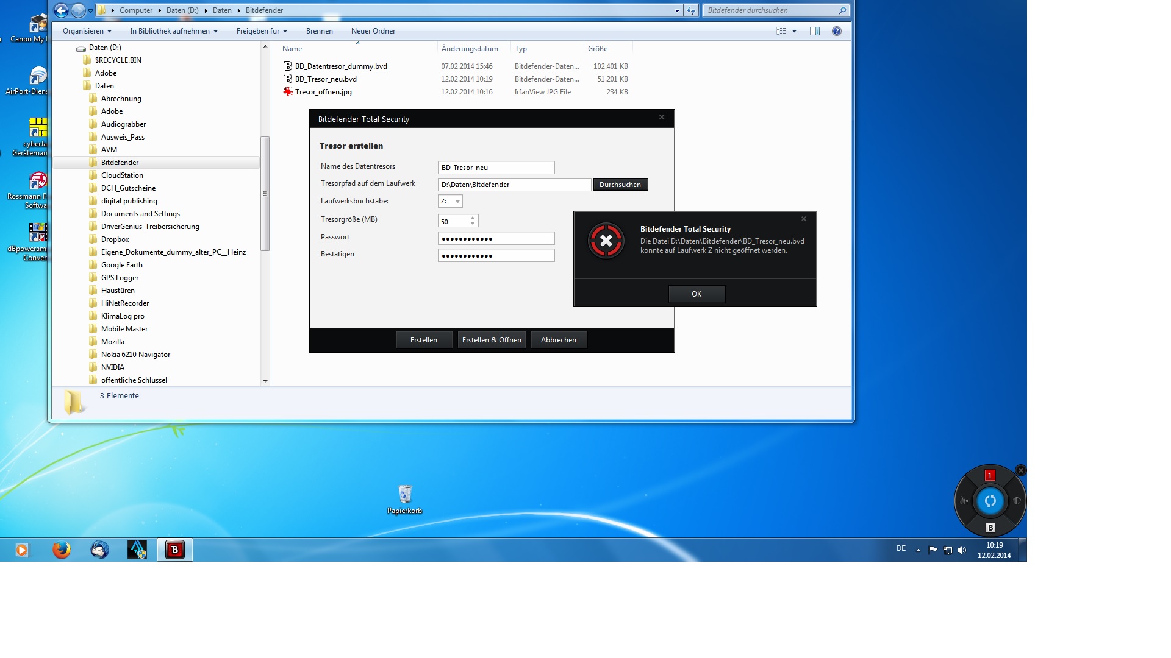This screenshot has height=658, width=1171.
Task: Click Neuer Ordner in Explorer toolbar
Action: pos(373,31)
